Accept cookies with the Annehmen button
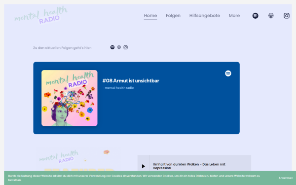The width and height of the screenshot is (296, 185). [x=286, y=178]
